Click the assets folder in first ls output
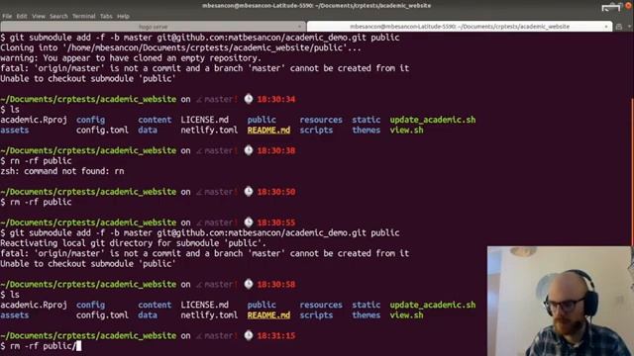The image size is (634, 356). (x=15, y=130)
